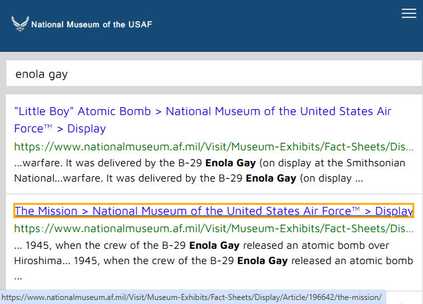The image size is (423, 304).
Task: Click "National Museum" in The Mission result title
Action: tap(135, 211)
